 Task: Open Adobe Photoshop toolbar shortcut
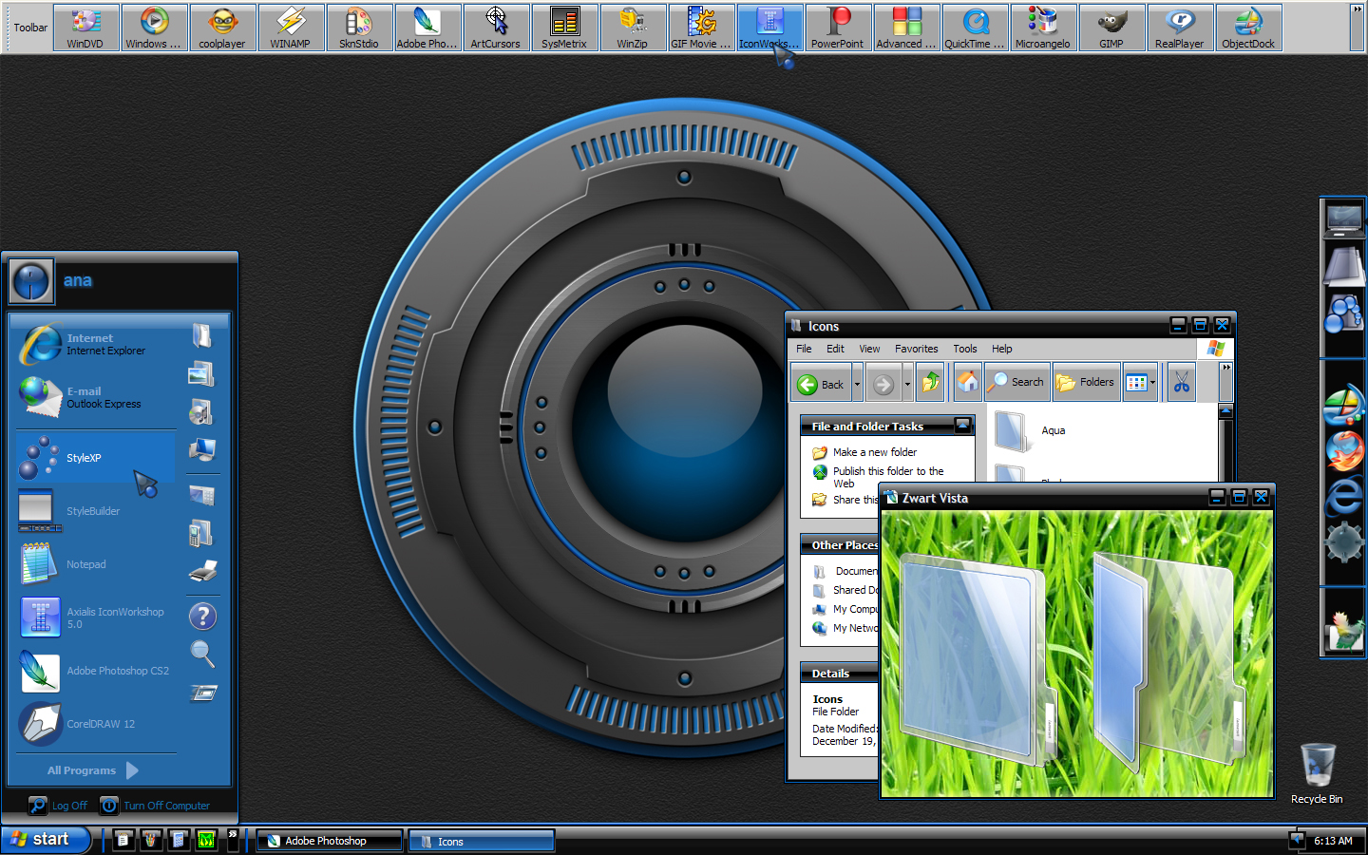(427, 28)
